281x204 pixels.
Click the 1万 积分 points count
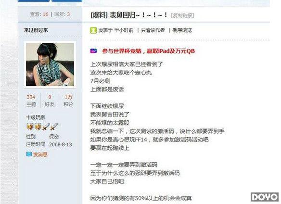point(68,101)
